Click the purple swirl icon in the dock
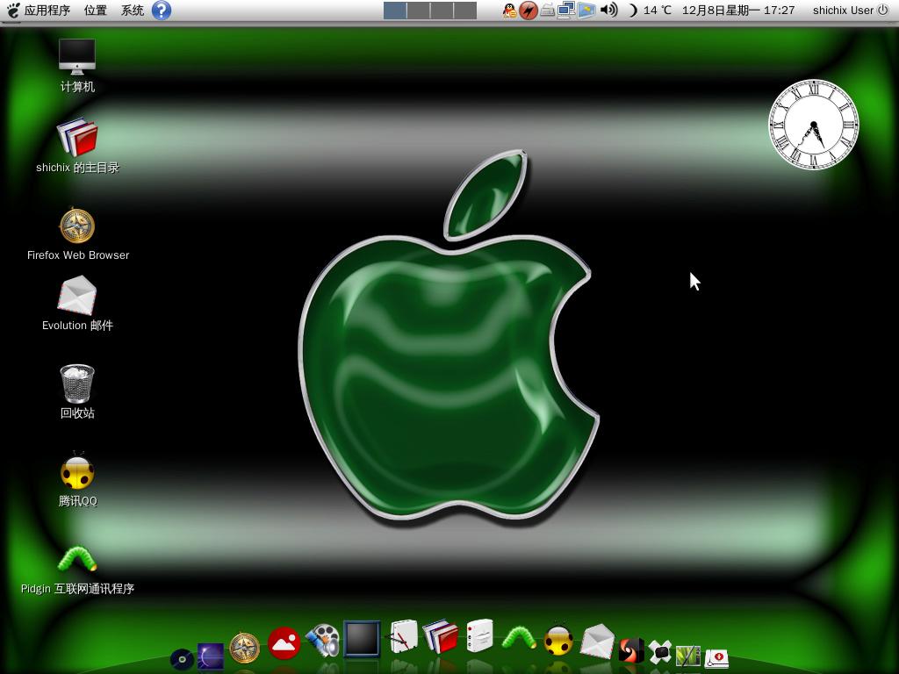This screenshot has height=674, width=899. (x=211, y=656)
